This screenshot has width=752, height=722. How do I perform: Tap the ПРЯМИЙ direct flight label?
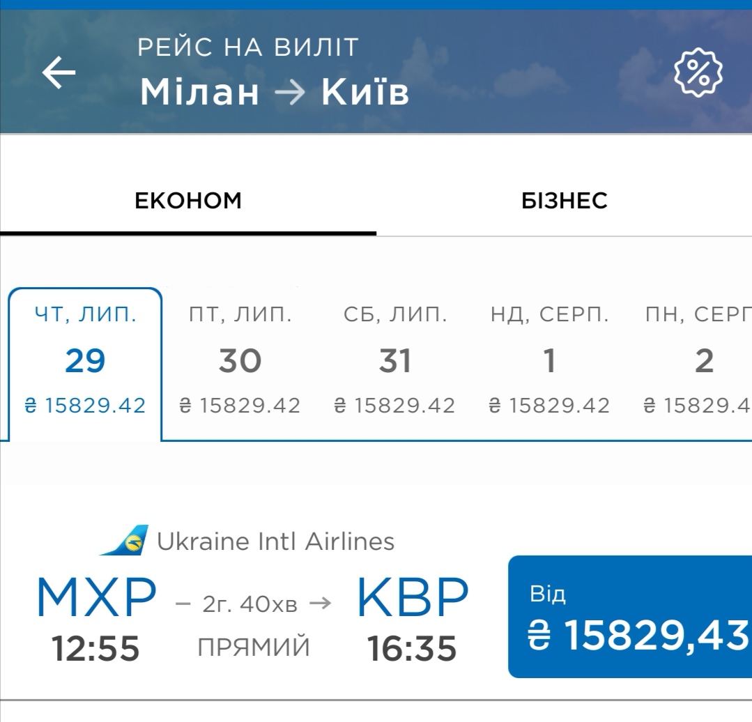click(254, 647)
